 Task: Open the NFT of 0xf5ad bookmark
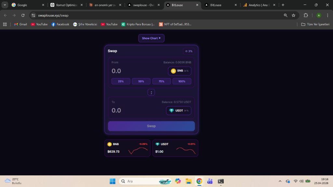(175, 24)
